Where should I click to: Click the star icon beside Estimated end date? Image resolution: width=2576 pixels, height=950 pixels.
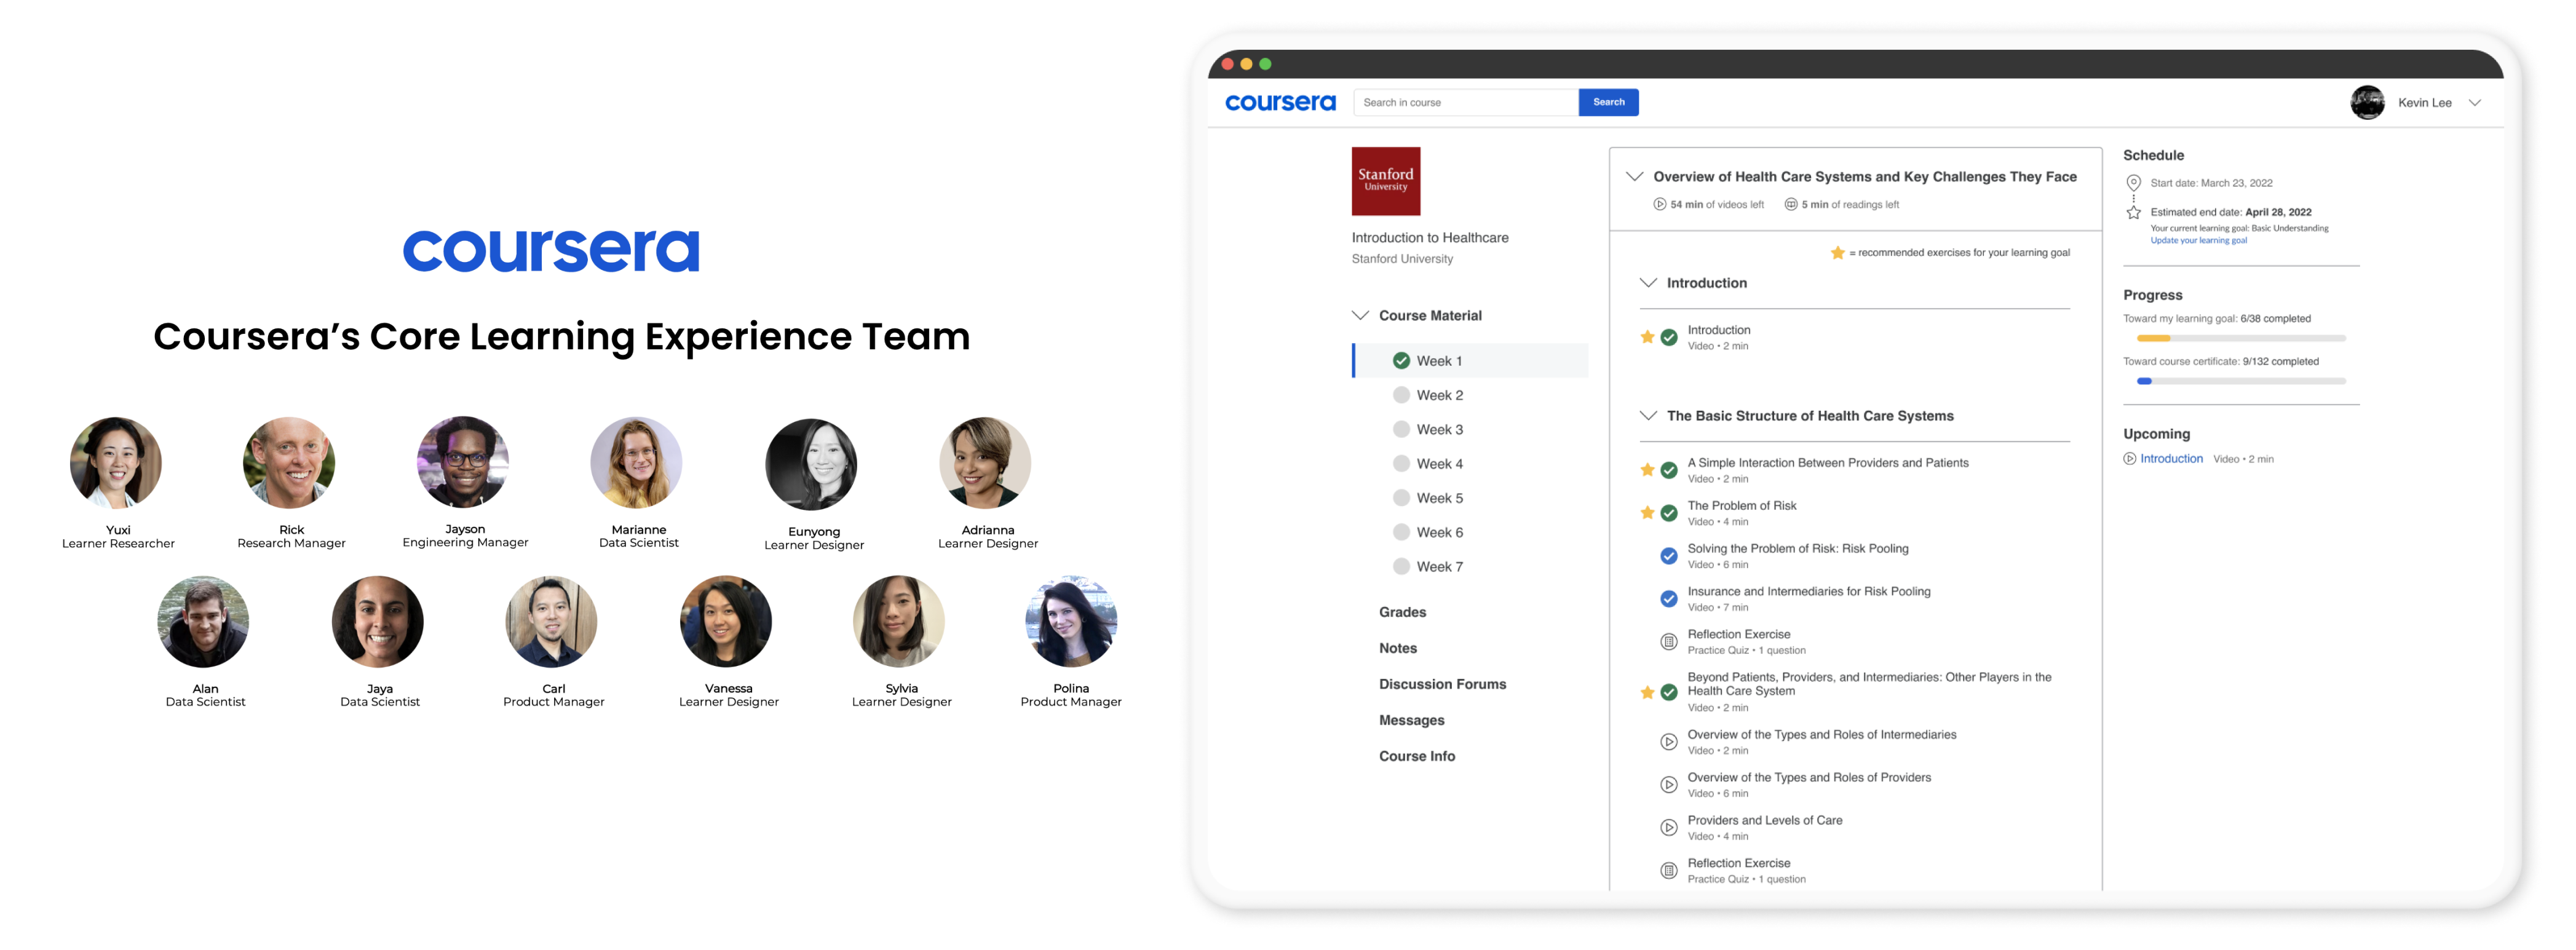tap(2133, 212)
